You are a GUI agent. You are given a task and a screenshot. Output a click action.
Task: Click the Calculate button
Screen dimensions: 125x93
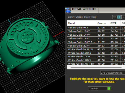[x=99, y=88]
